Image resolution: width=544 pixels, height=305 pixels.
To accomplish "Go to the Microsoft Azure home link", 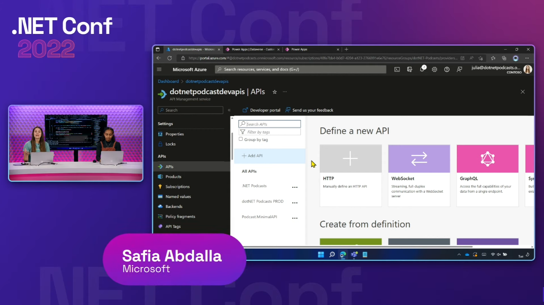I will click(190, 69).
